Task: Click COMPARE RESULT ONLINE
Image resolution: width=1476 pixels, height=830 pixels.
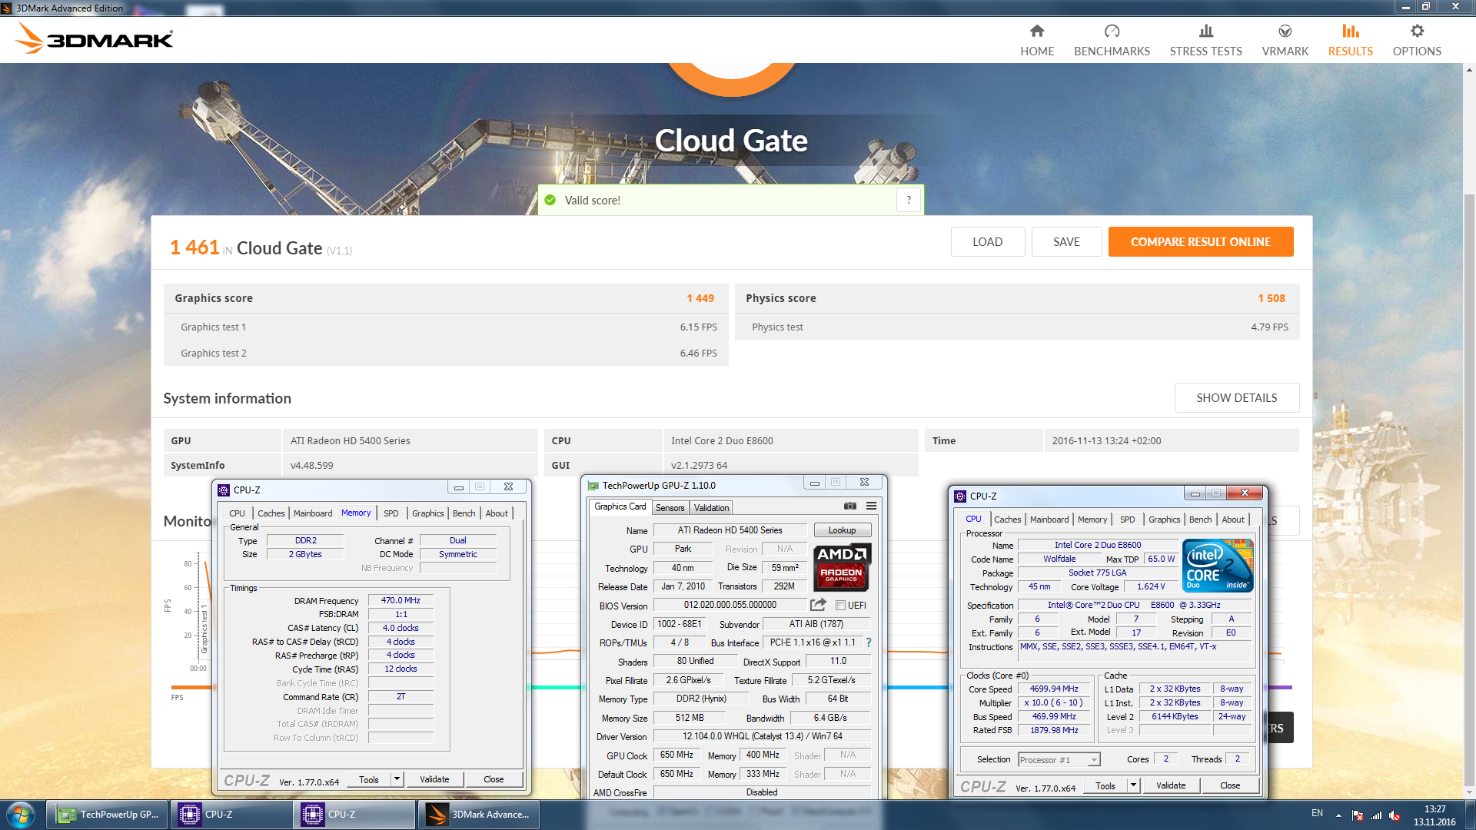Action: coord(1200,242)
